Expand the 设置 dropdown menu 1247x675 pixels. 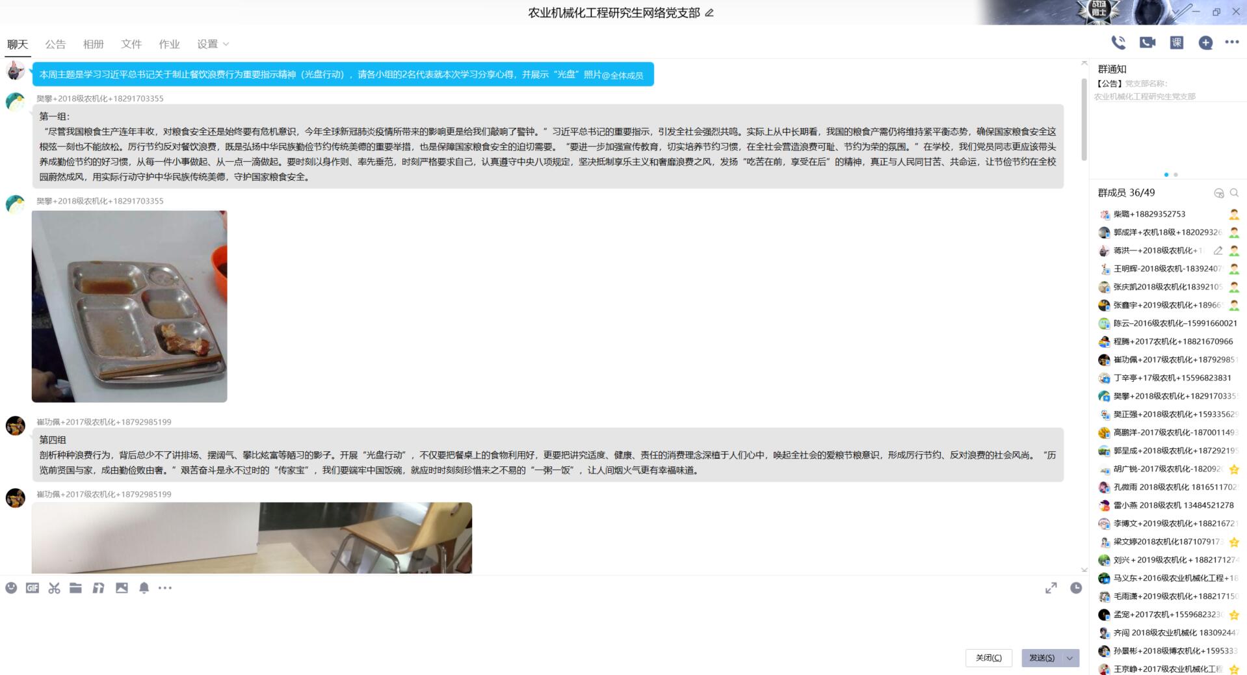(213, 44)
